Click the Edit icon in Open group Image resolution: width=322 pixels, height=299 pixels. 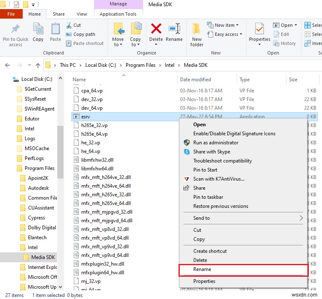coord(276,34)
